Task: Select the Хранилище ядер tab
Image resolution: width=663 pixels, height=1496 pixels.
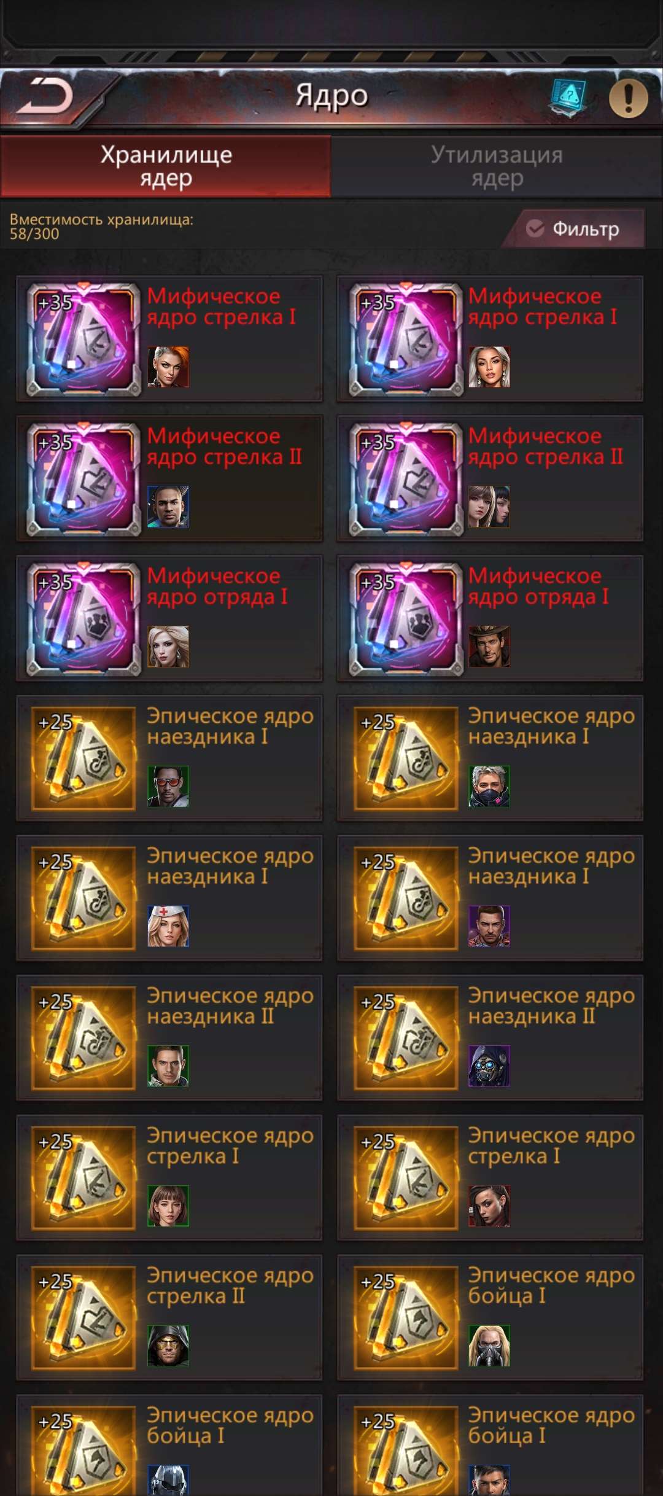Action: (x=166, y=166)
